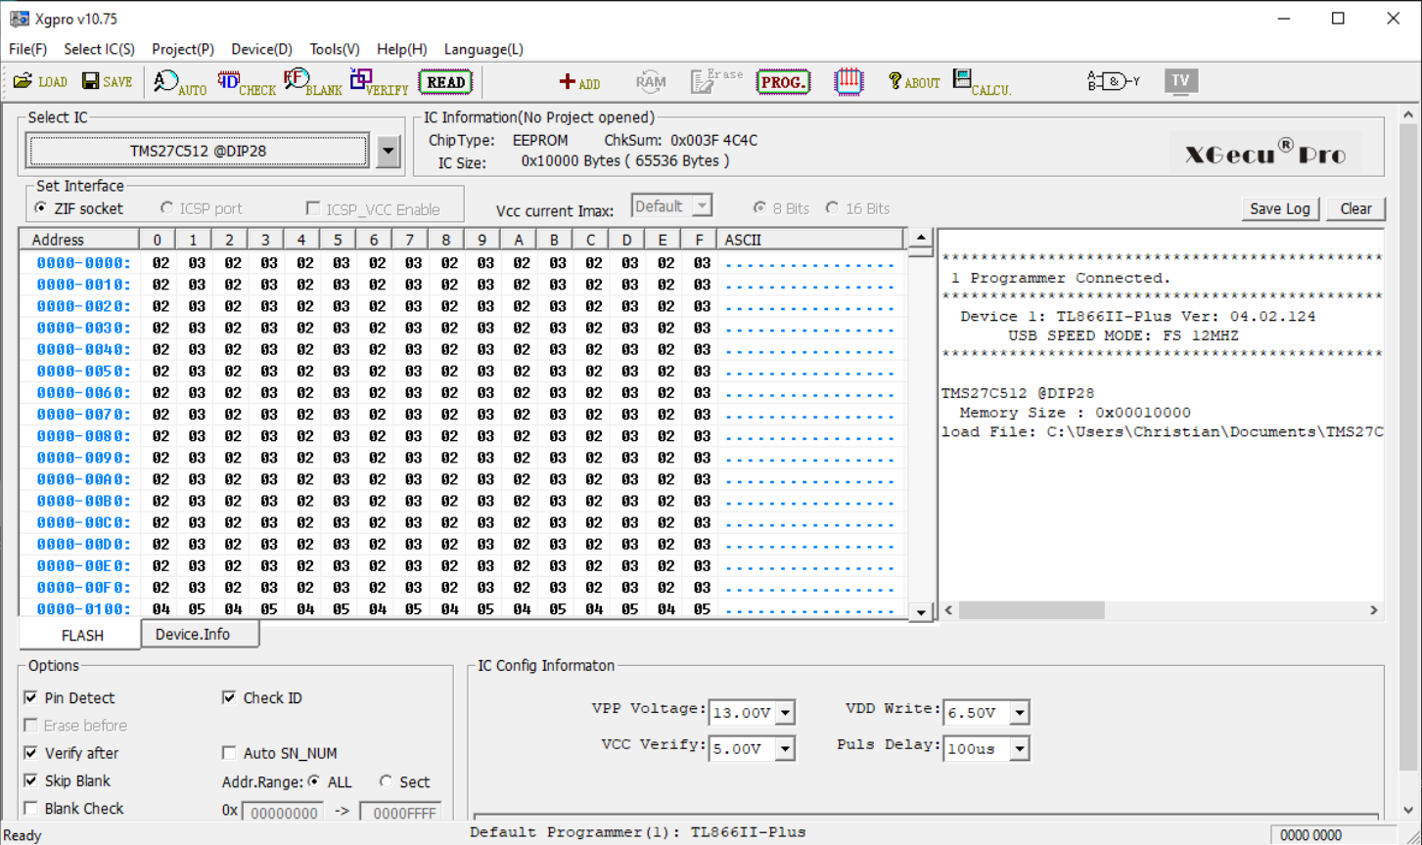Click the logic gate IC test icon
The width and height of the screenshot is (1422, 845).
point(1114,82)
